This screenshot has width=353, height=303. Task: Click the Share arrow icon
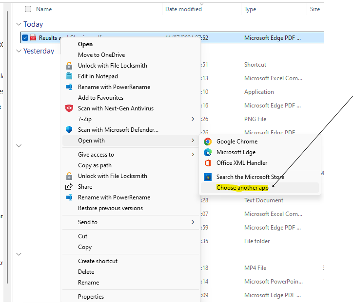(69, 187)
